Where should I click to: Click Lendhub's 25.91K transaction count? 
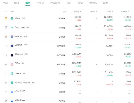[x=127, y=45]
